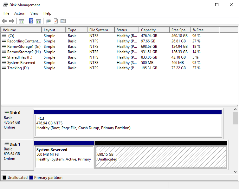Click the scroll down arrow in disk pane
This screenshot has width=239, height=189.
235,172
